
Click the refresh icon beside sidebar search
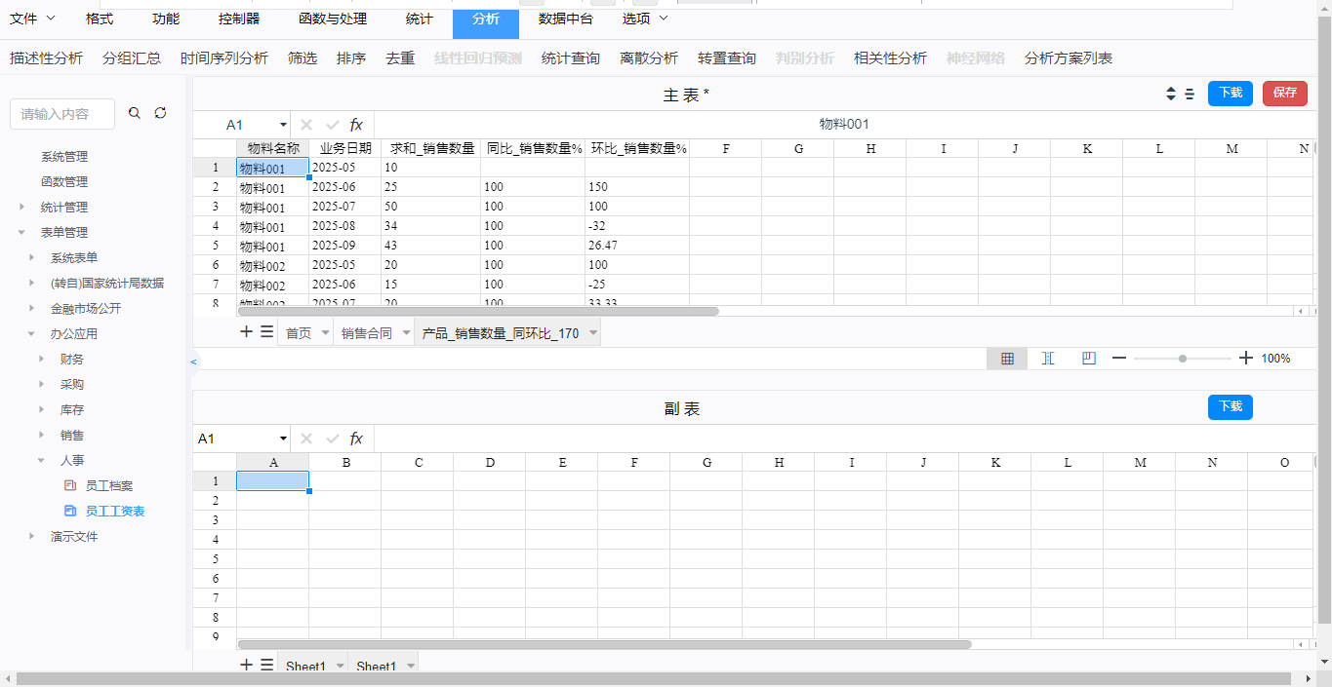coord(161,113)
